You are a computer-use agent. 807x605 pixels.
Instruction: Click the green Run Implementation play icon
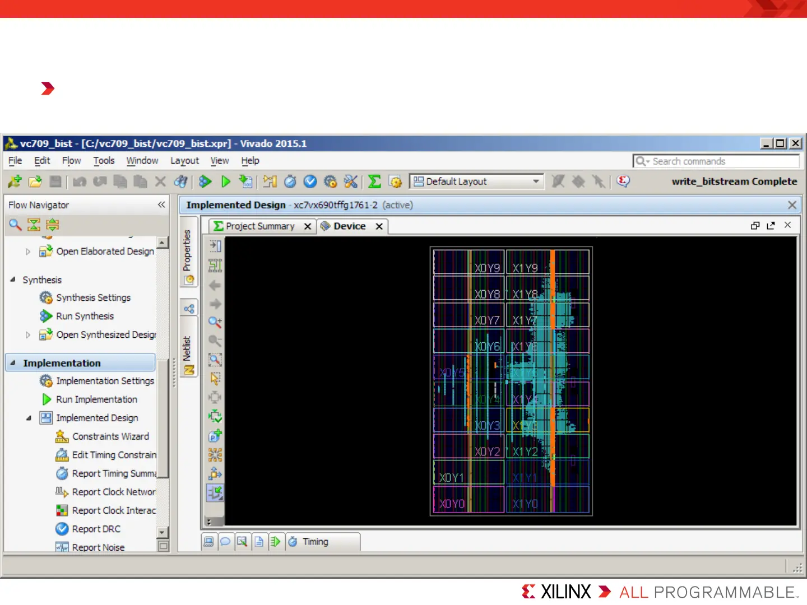[226, 182]
